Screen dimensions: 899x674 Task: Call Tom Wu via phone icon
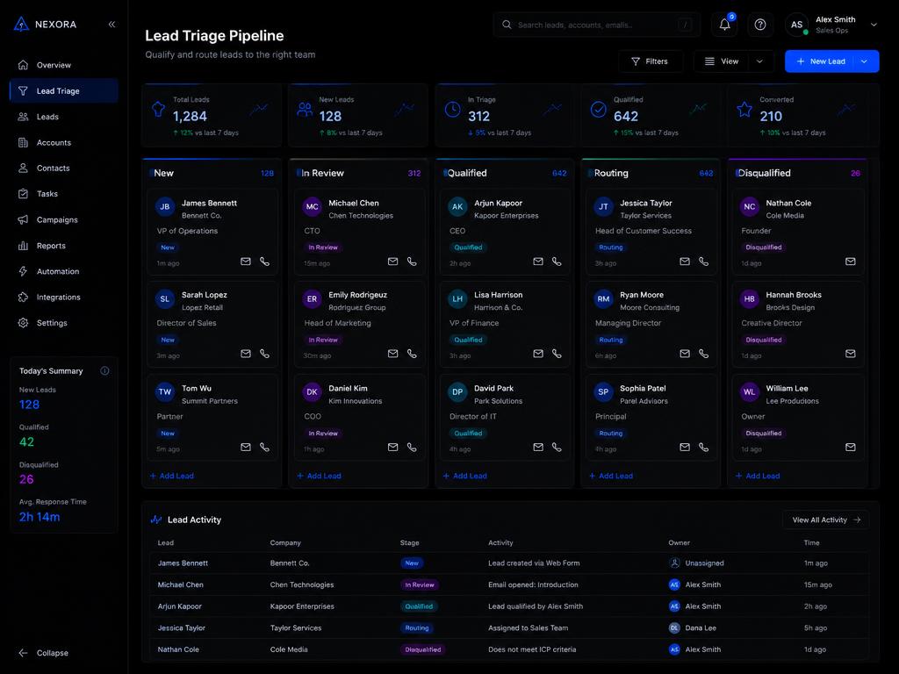click(x=264, y=447)
